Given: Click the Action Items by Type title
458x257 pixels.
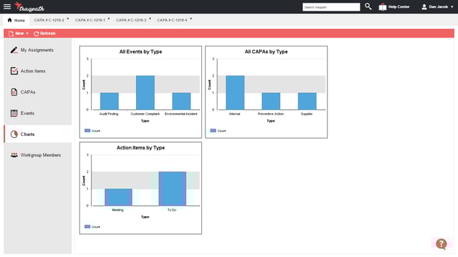Looking at the screenshot, I should 141,147.
